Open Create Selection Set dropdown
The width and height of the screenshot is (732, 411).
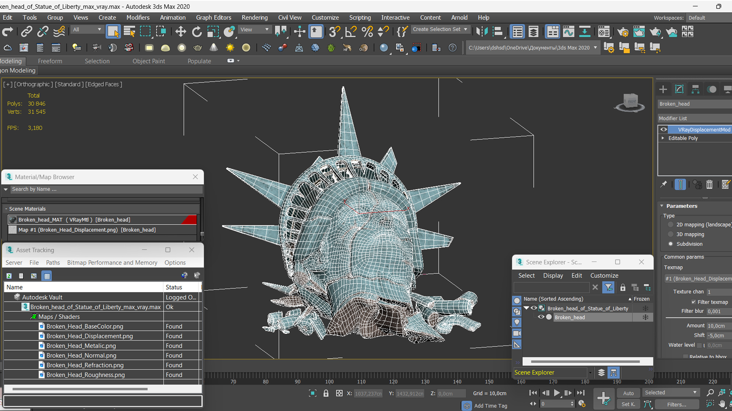tap(440, 29)
